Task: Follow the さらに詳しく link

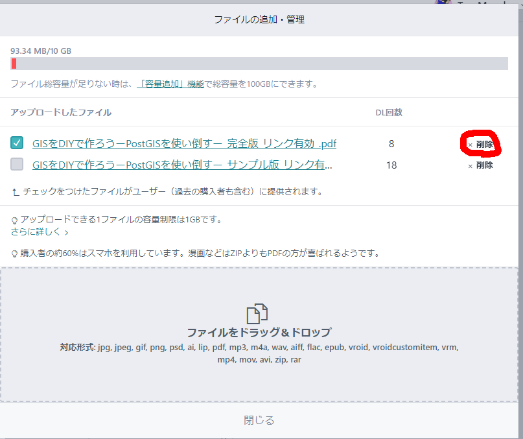Action: coord(36,231)
